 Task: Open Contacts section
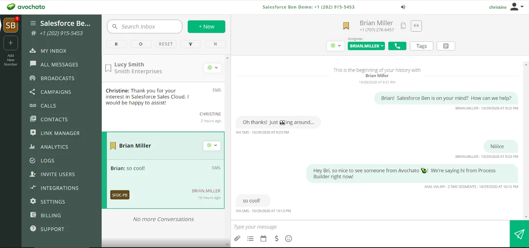click(x=54, y=119)
